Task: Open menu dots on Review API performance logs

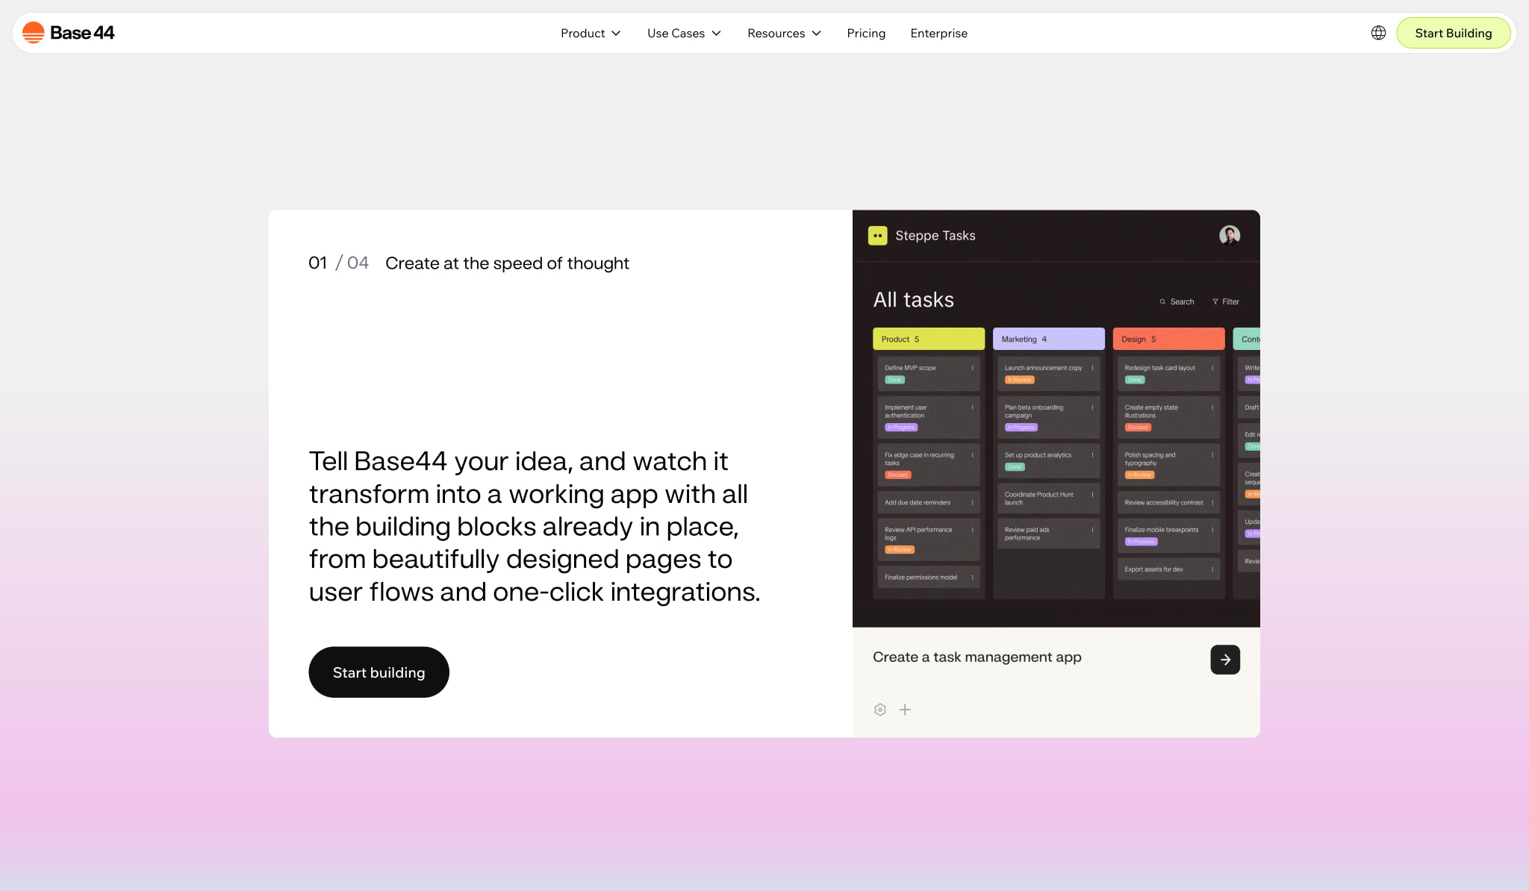Action: tap(972, 530)
